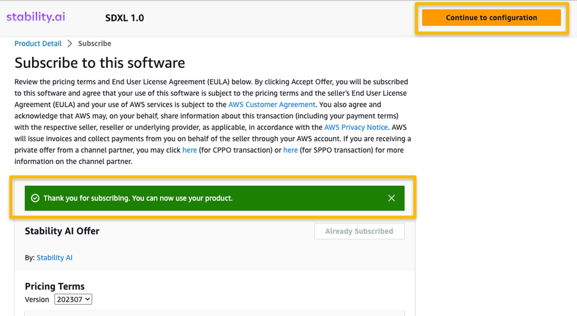Open the Stability AI seller link
The image size is (577, 316).
54,258
